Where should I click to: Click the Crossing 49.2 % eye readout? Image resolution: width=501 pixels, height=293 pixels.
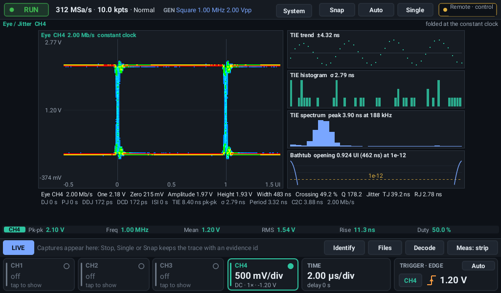tap(316, 194)
